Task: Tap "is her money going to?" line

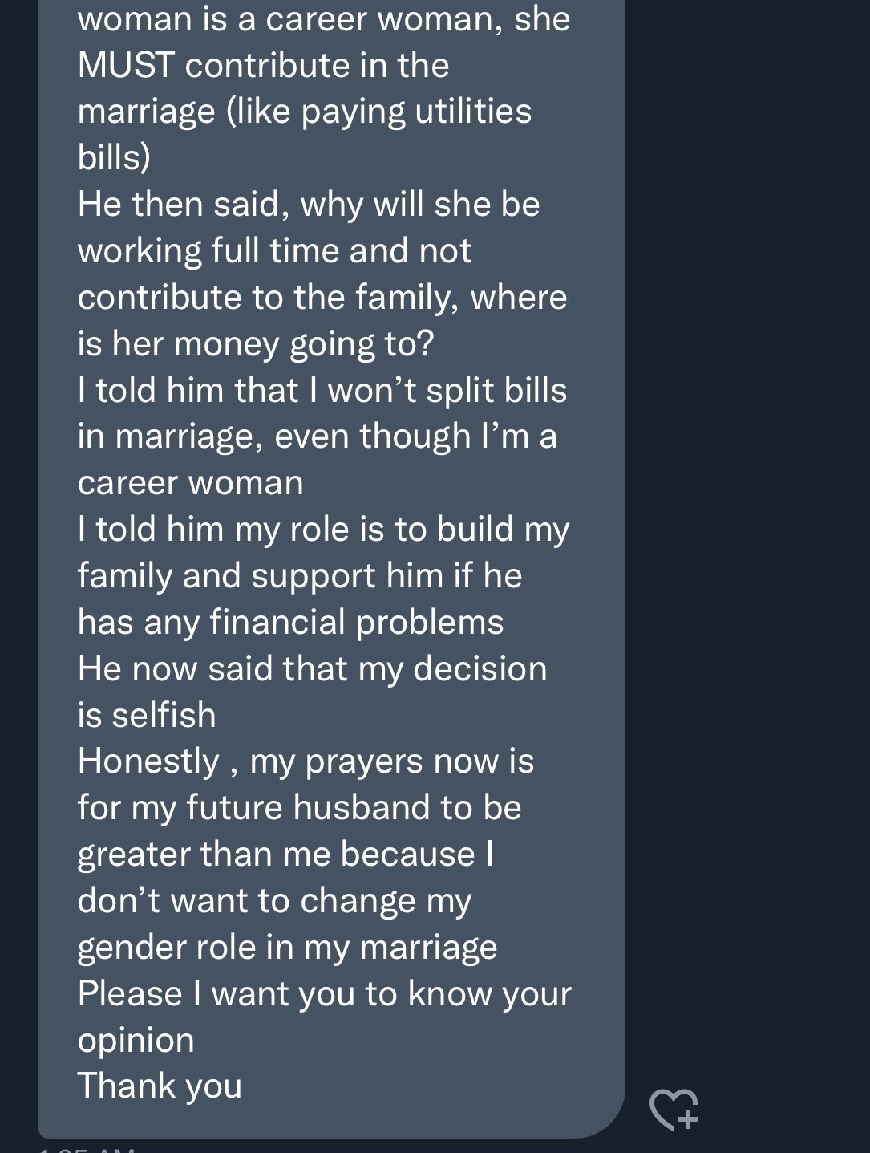Action: [256, 345]
